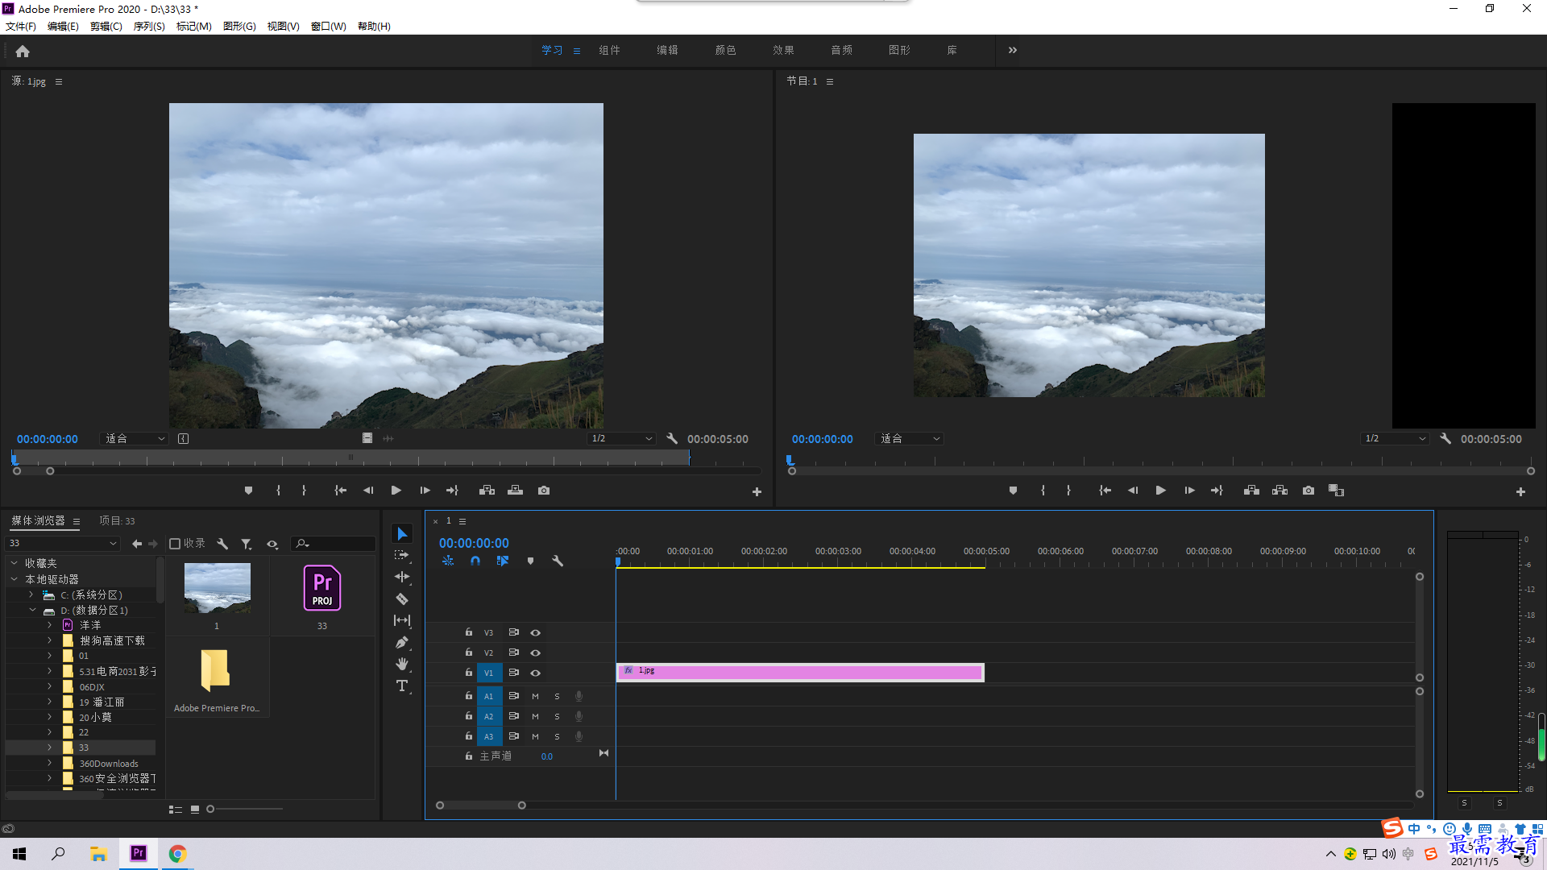Open the 1 image thumbnail in browser
This screenshot has width=1547, height=870.
[217, 588]
